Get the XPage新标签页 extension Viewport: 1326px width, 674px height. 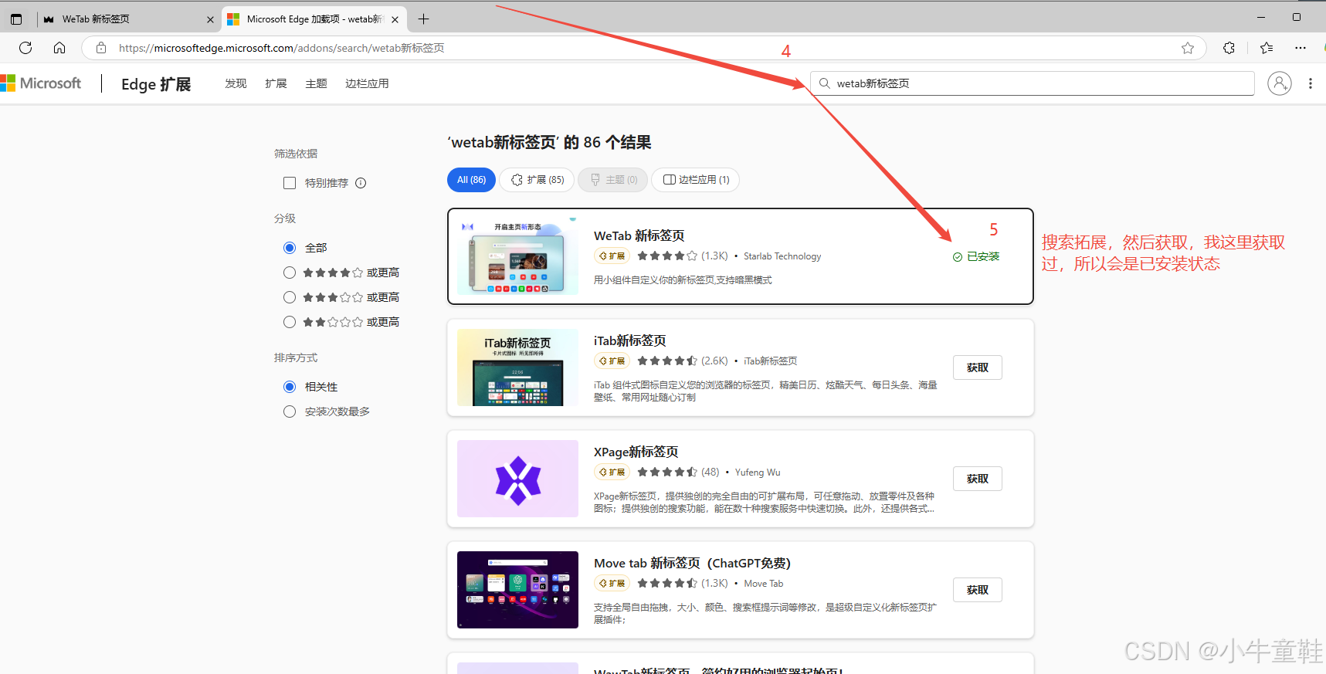[978, 479]
